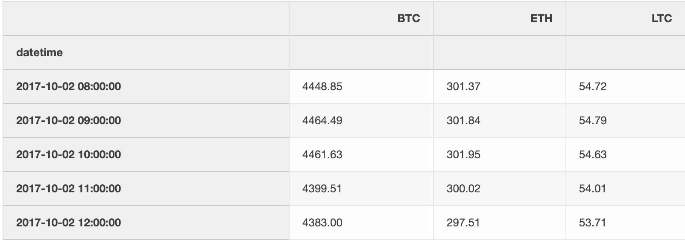Screen dimensions: 685x240
Task: Click LTC value 54.79
Action: coord(593,120)
